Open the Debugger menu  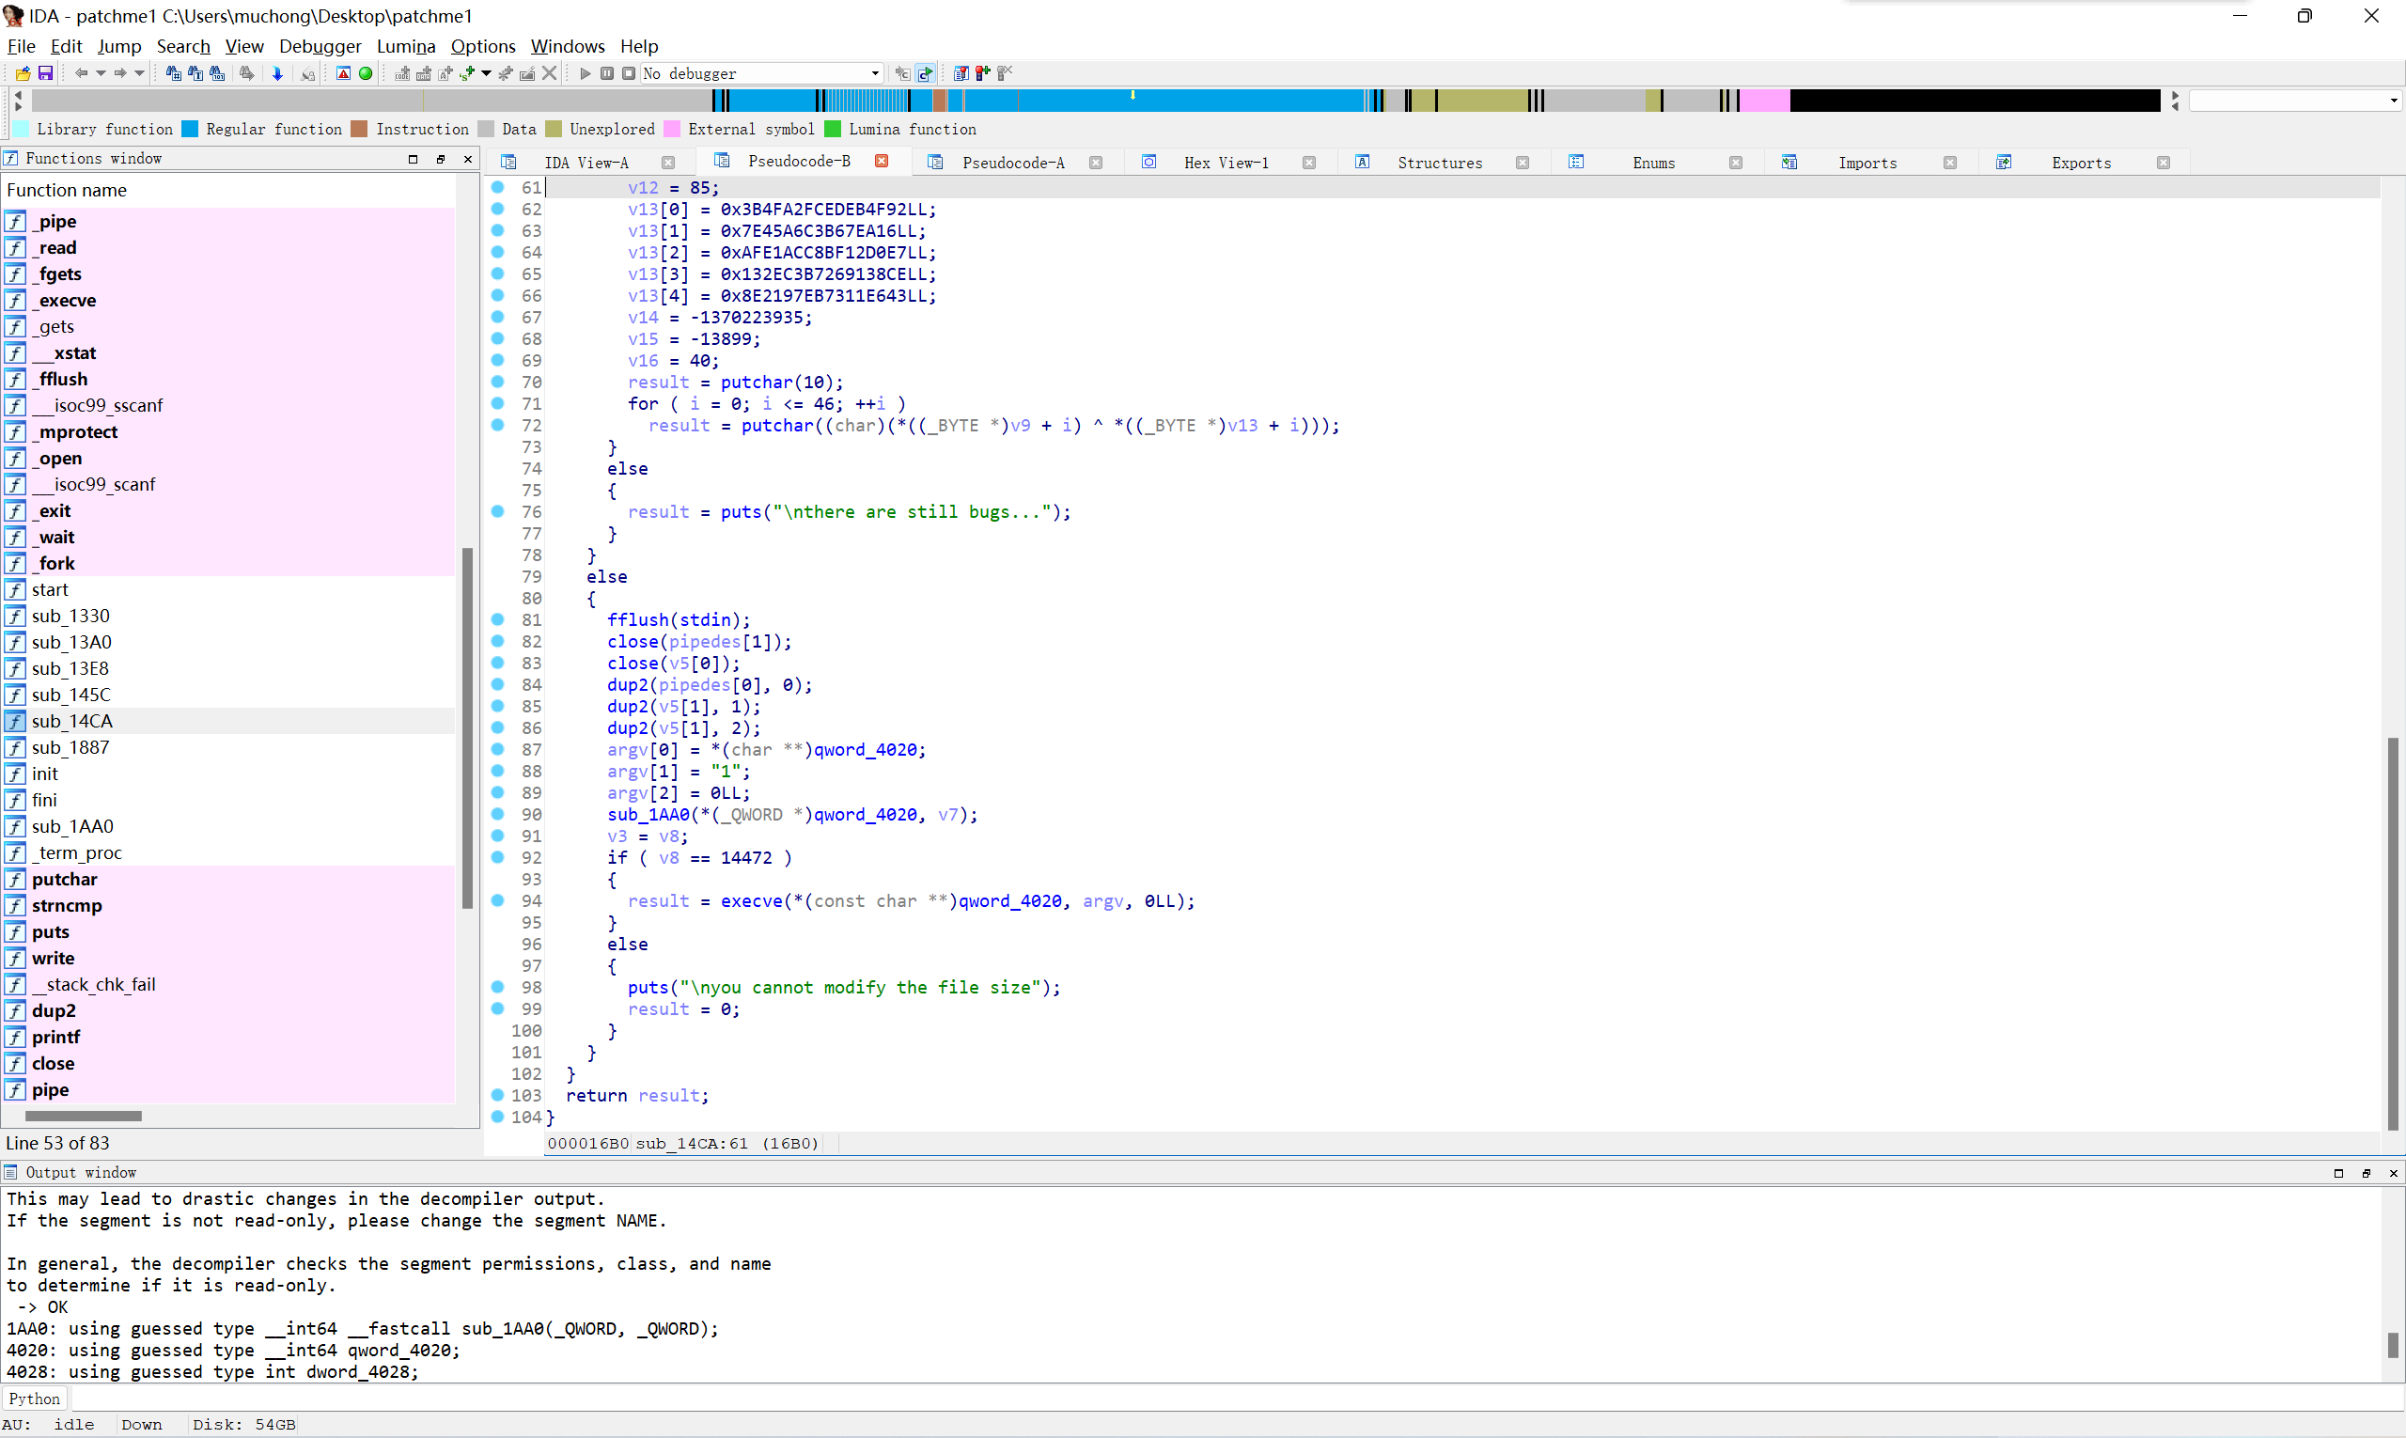point(320,45)
